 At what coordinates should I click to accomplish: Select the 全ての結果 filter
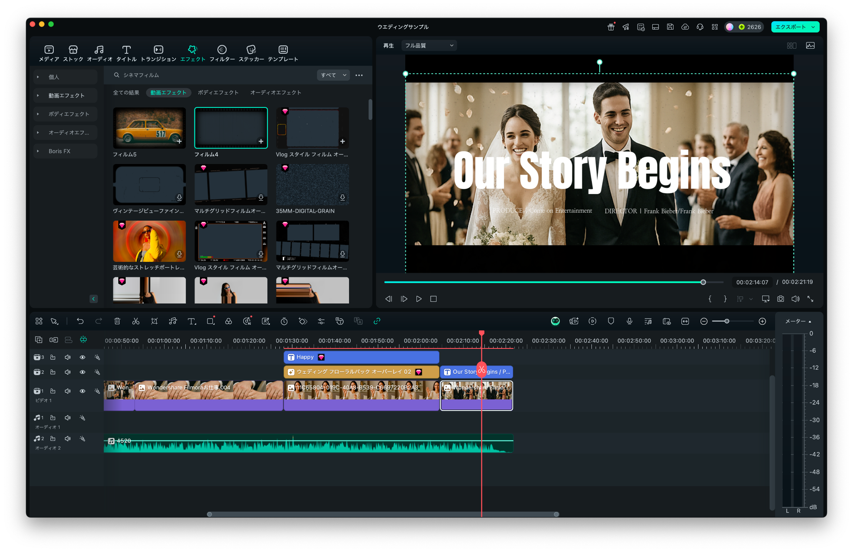tap(126, 92)
